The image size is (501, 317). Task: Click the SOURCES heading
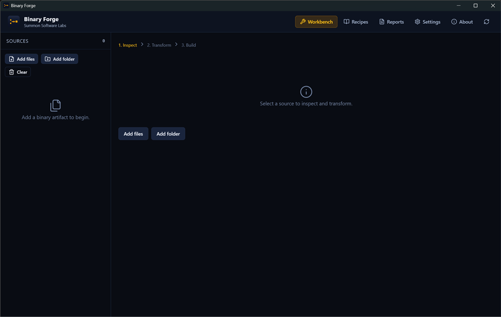pyautogui.click(x=17, y=41)
